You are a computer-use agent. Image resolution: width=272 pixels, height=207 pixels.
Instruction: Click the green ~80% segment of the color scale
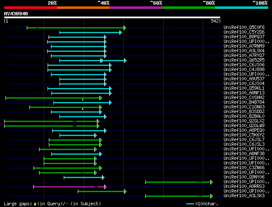coord(189,8)
